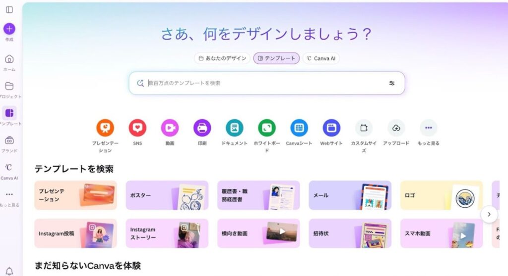Toggle the sidebar collapse icon
This screenshot has height=276, width=508.
pyautogui.click(x=9, y=10)
